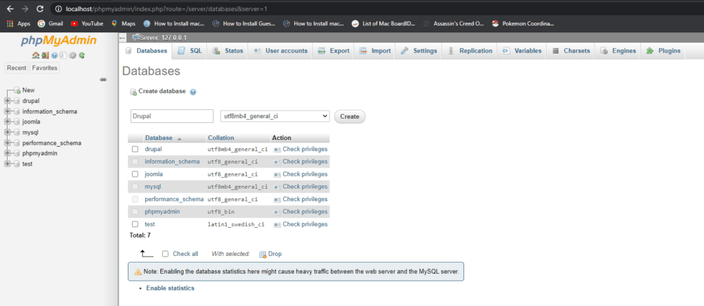
Task: Expand the joomla tree node
Action: pyautogui.click(x=7, y=121)
